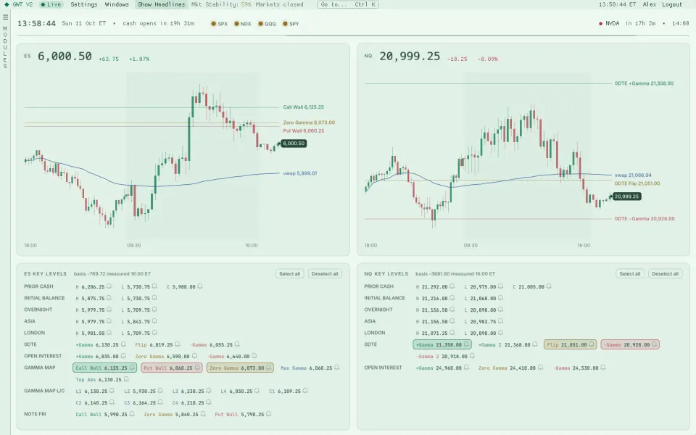
Task: Click bell beside NQ Prior Cash high 21,292.00
Action: click(452, 286)
